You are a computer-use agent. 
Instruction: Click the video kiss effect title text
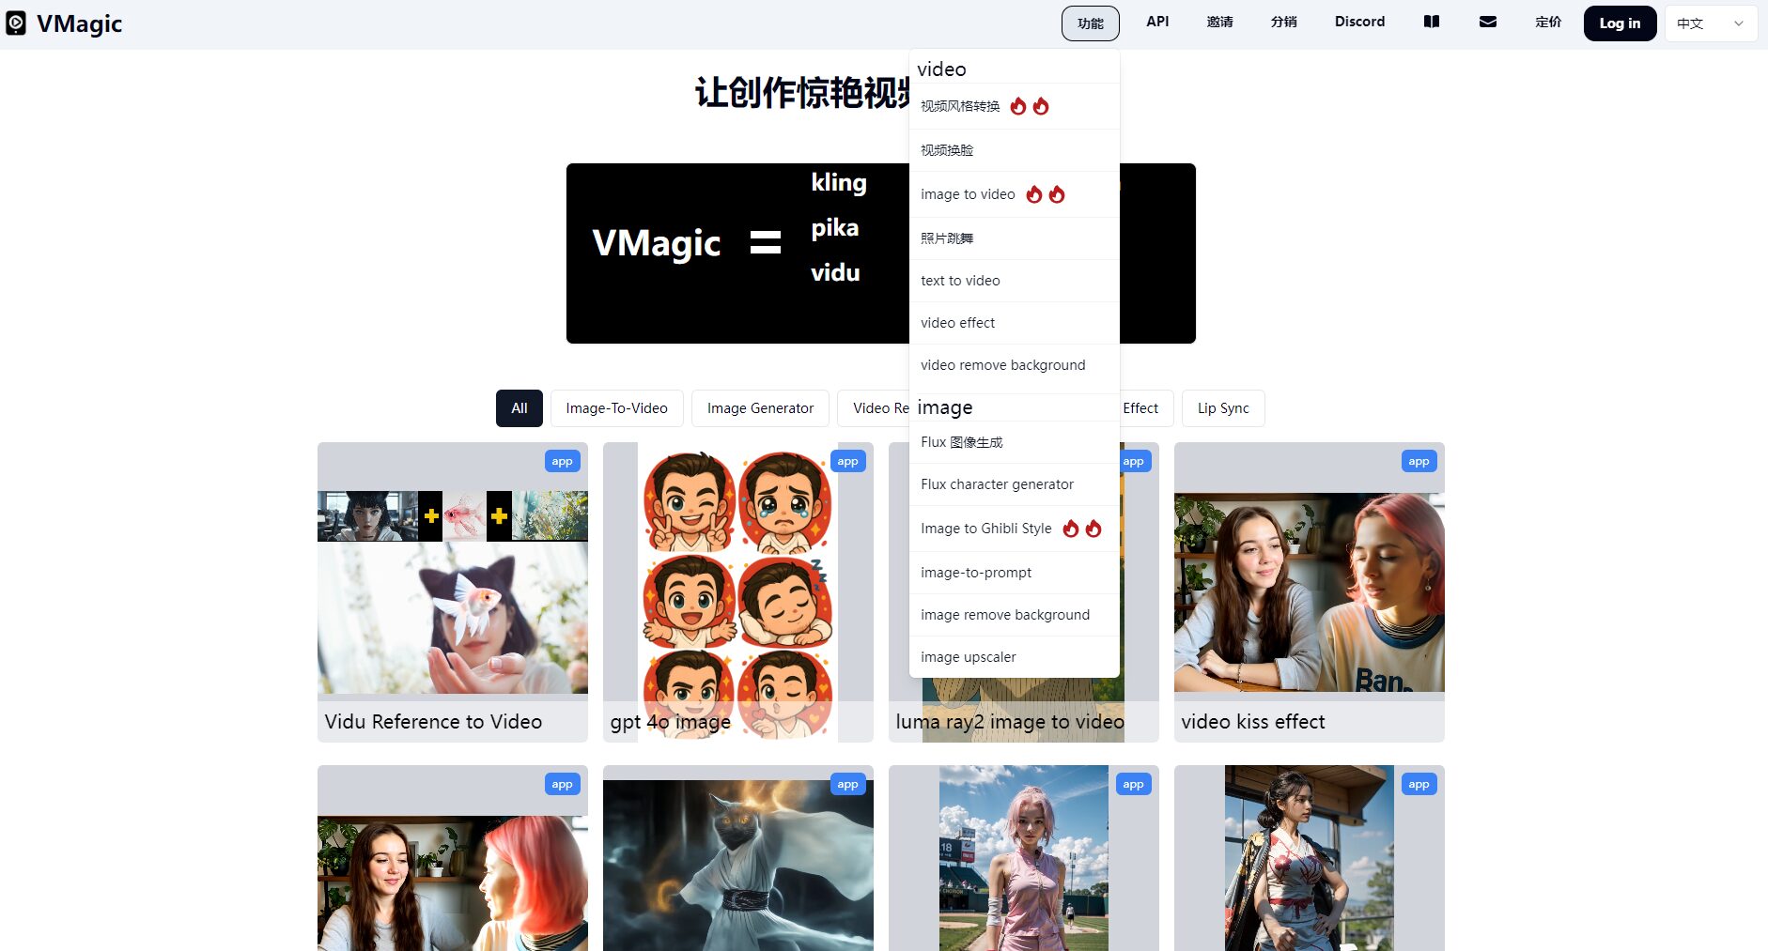point(1253,722)
